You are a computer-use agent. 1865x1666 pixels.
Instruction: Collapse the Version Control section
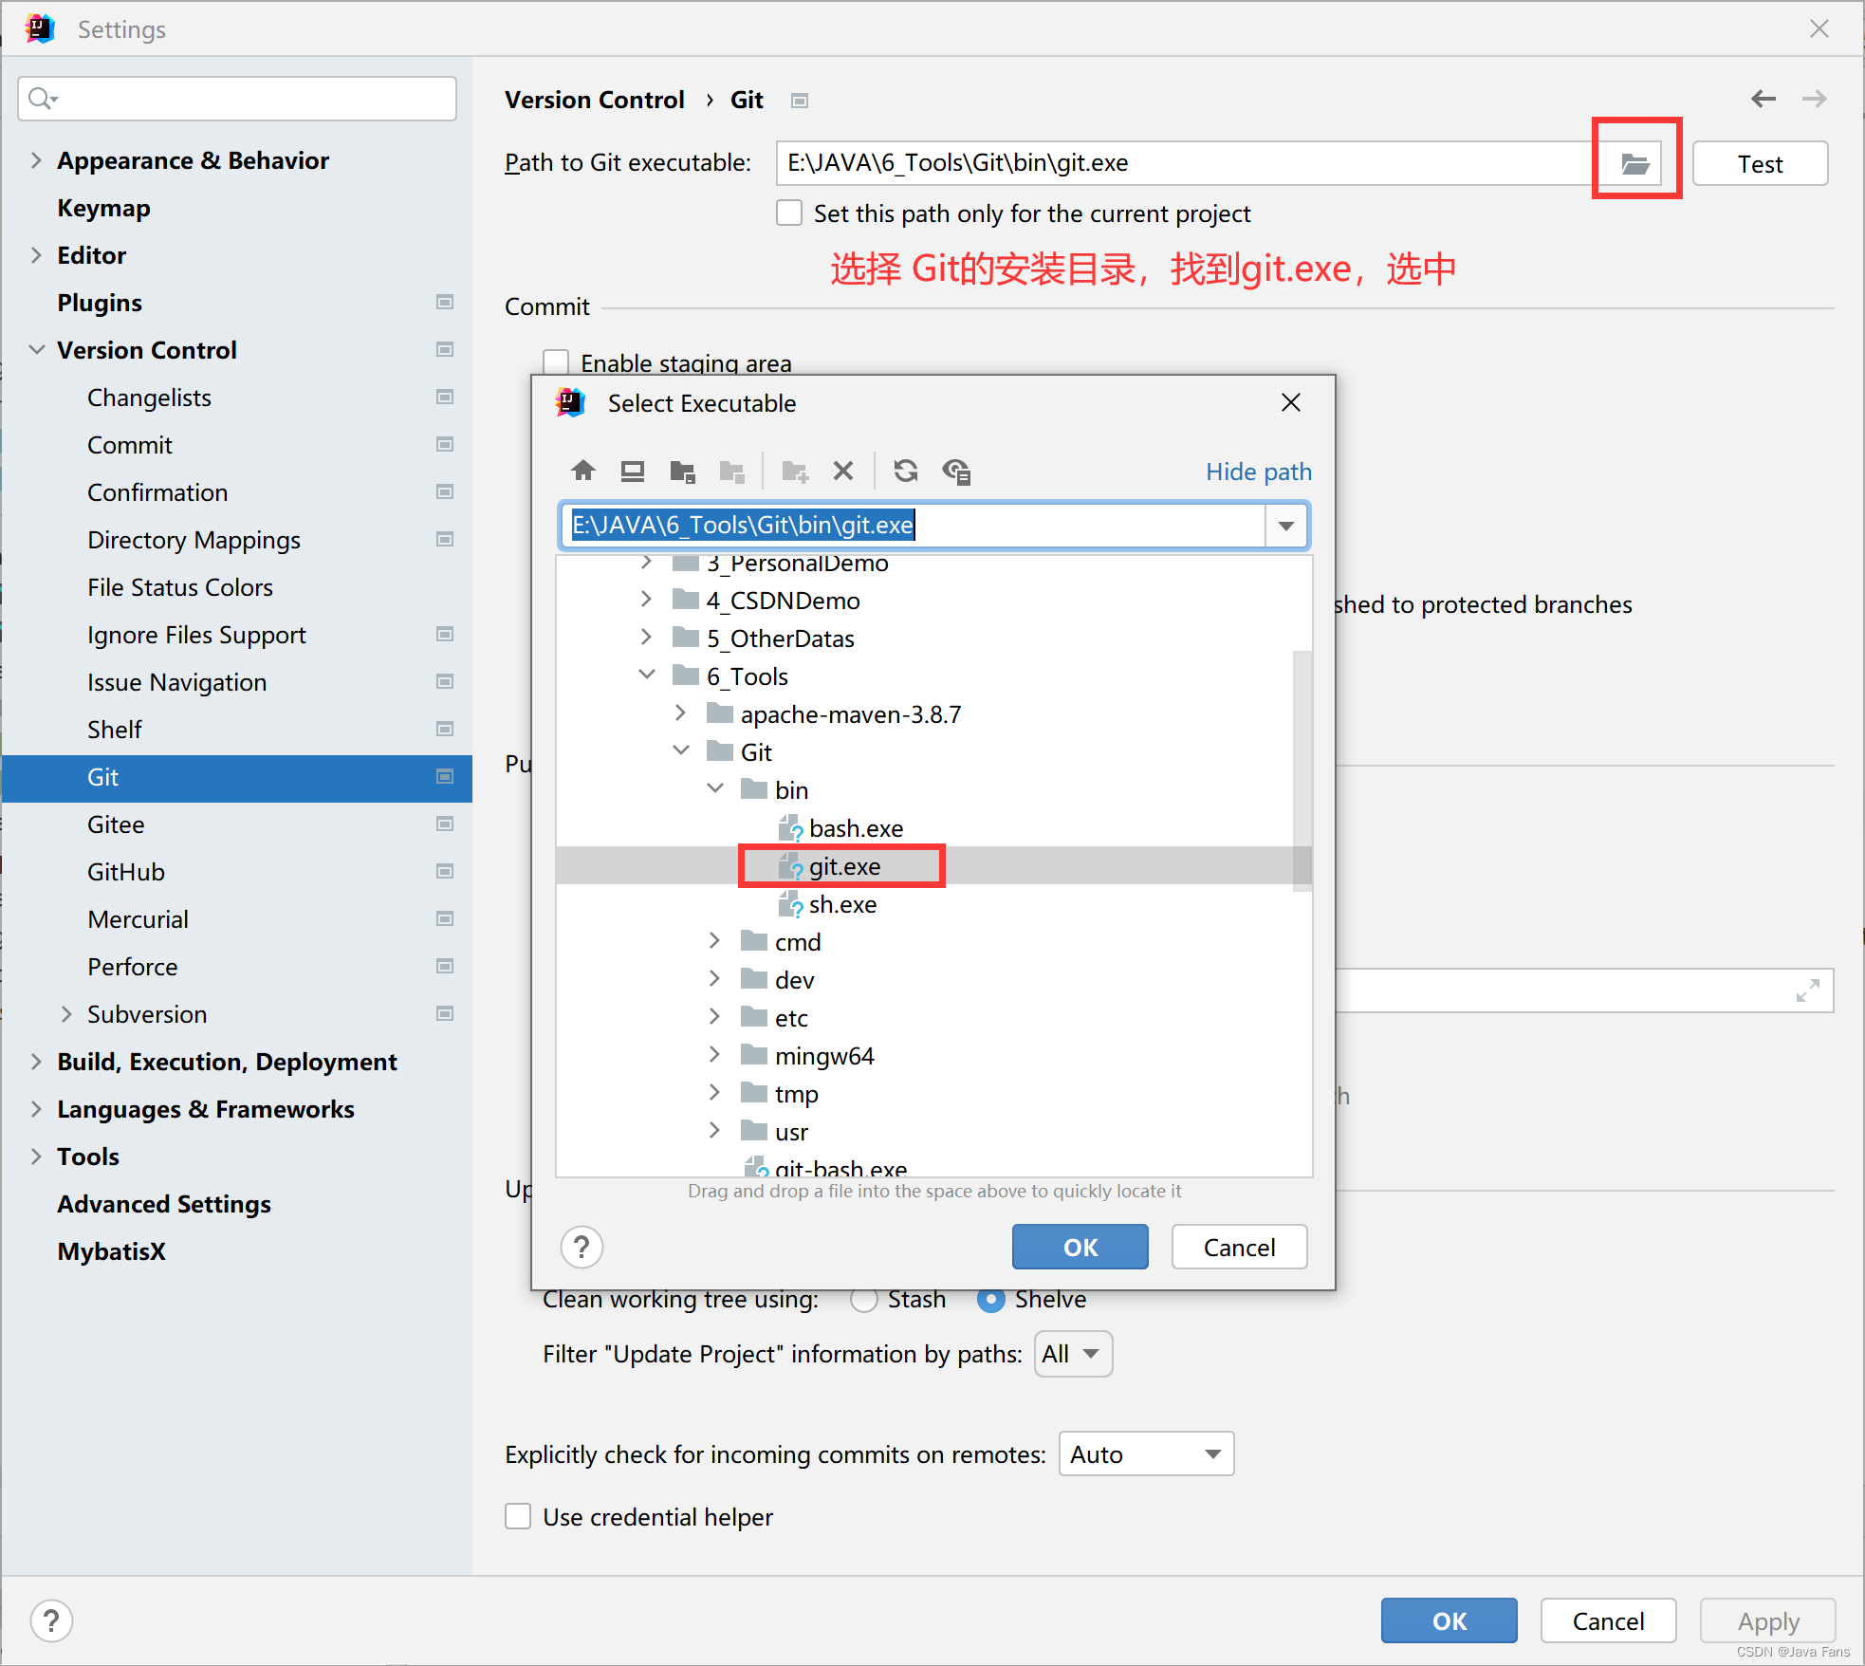click(x=36, y=350)
